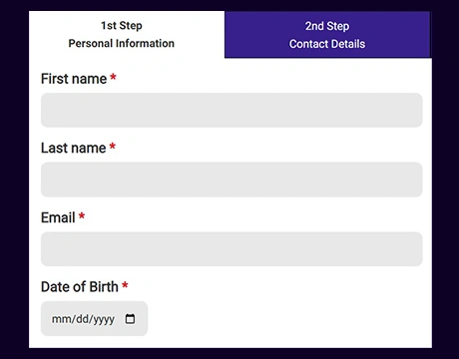Click the First name label text
Viewport: 459px width, 359px height.
point(74,79)
